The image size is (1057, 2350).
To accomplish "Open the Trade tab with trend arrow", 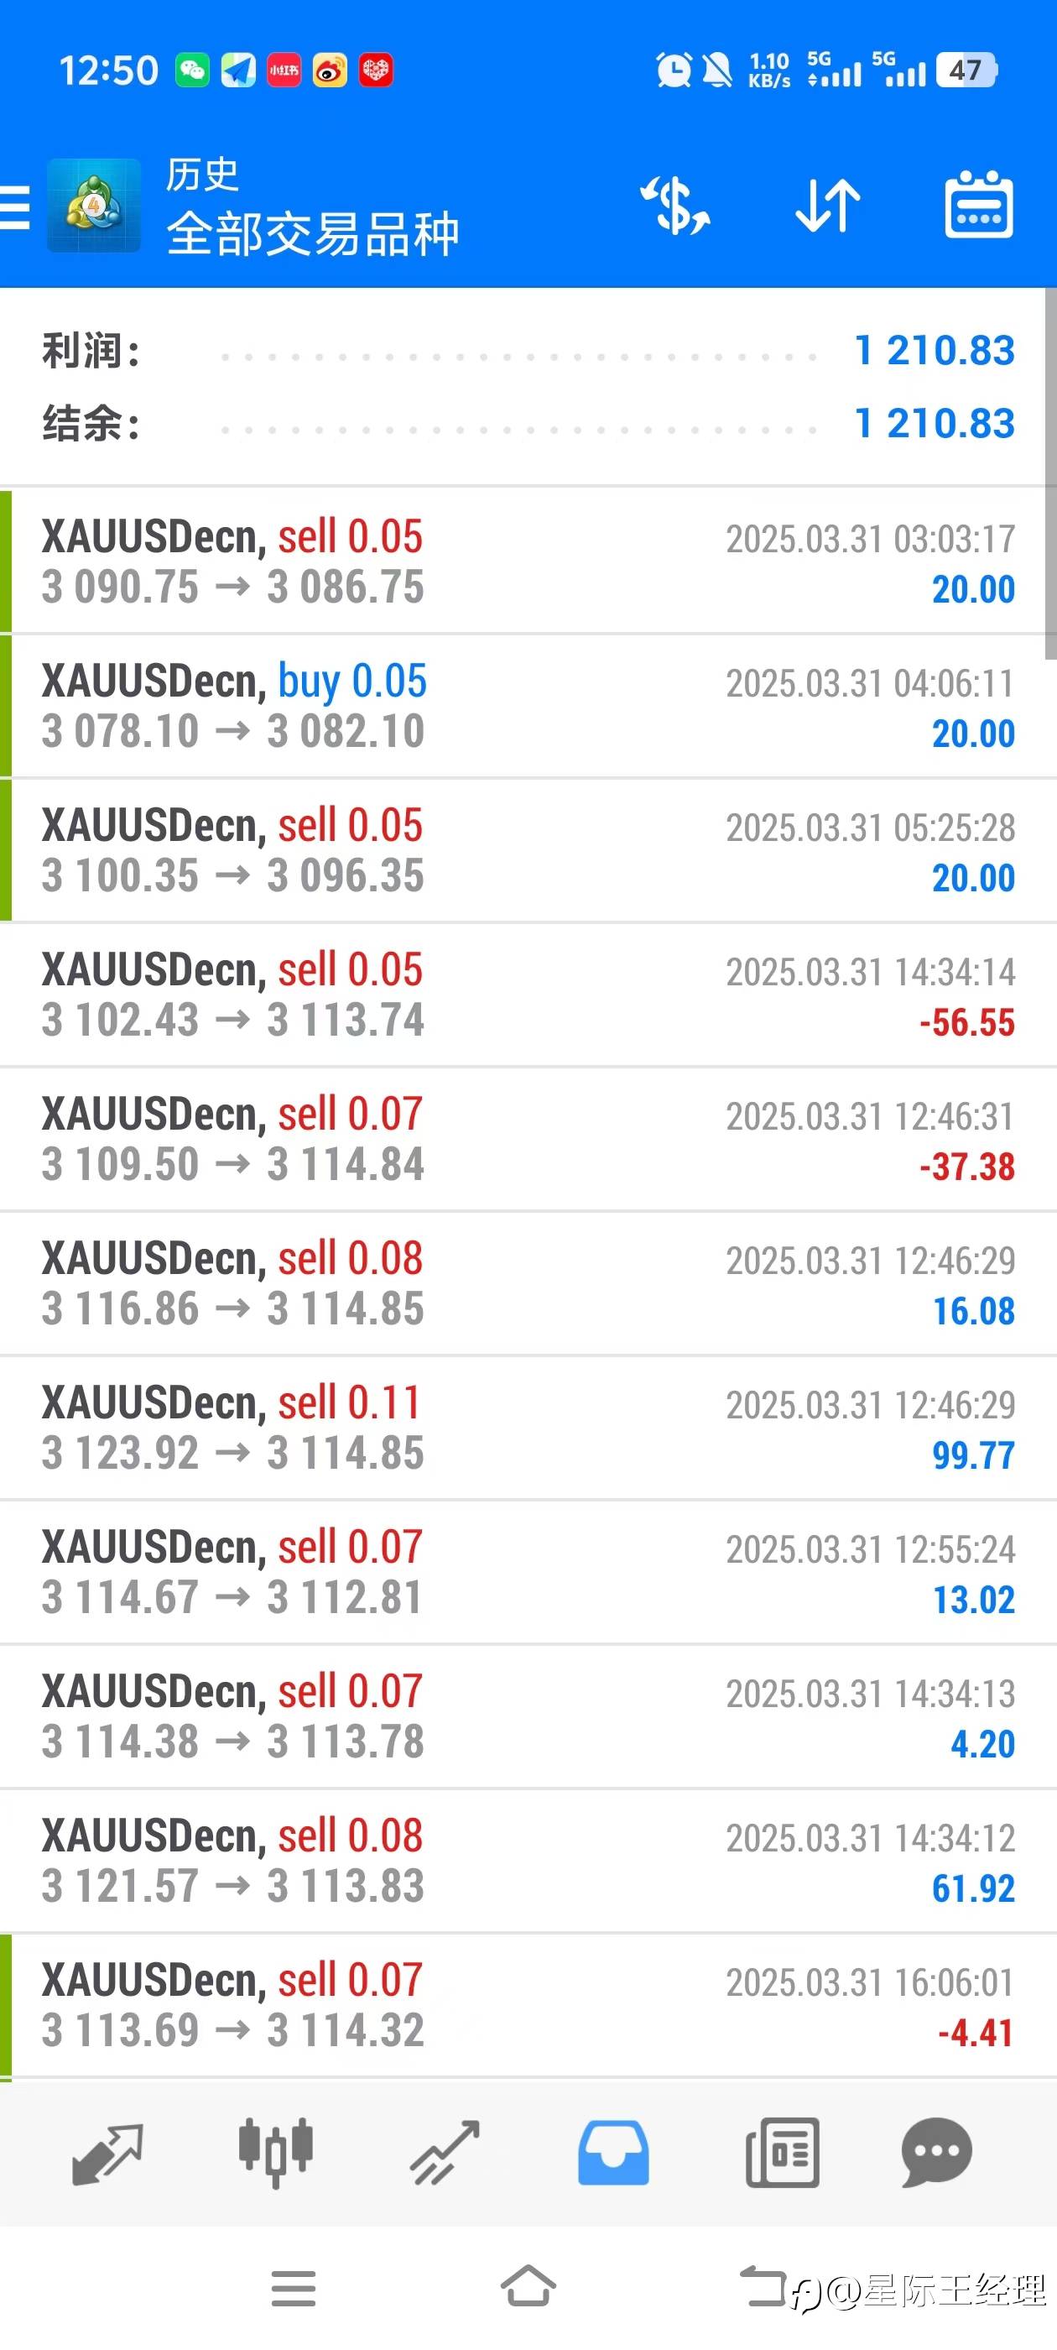I will pyautogui.click(x=444, y=2154).
